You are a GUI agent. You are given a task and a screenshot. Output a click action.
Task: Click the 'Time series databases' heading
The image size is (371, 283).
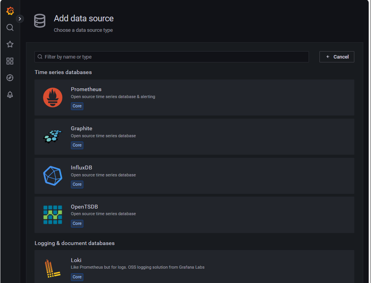tap(63, 72)
